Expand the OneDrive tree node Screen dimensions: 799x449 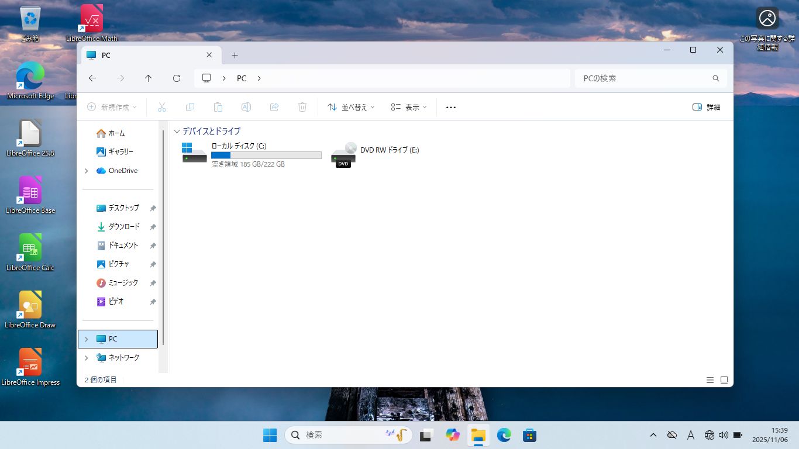click(87, 171)
